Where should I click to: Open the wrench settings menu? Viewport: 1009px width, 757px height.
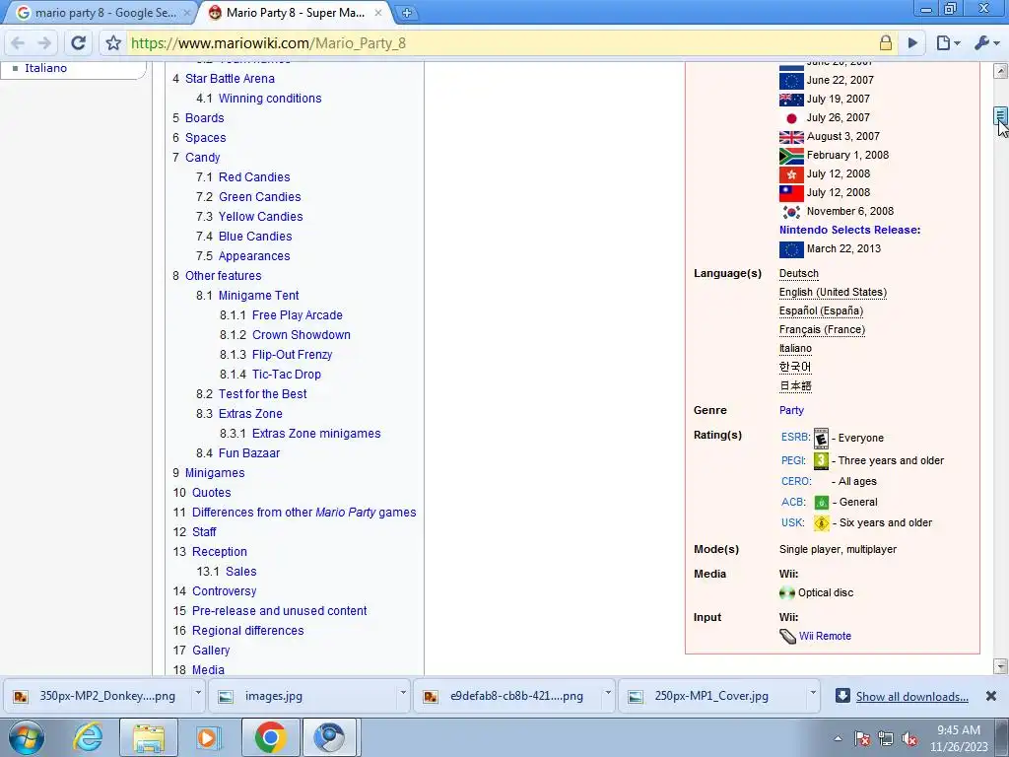[986, 43]
